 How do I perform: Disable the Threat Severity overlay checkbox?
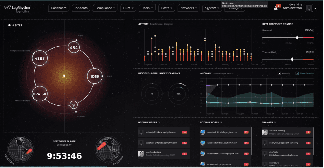click(x=297, y=74)
